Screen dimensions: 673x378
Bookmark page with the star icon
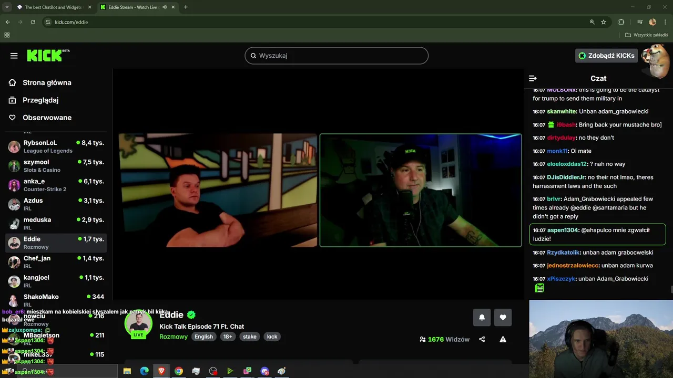[x=604, y=22]
